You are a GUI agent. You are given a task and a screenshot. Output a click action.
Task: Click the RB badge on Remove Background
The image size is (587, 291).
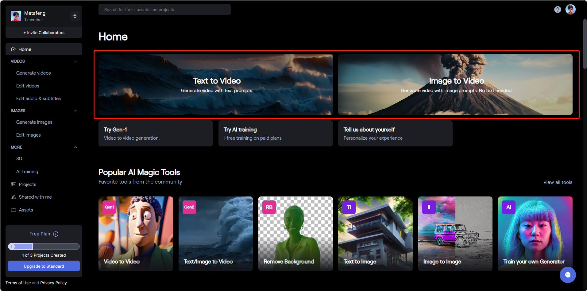(x=269, y=207)
